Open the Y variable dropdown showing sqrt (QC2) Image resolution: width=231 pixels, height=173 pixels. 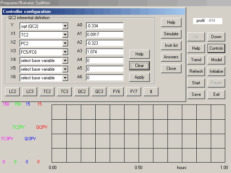[x=65, y=26]
